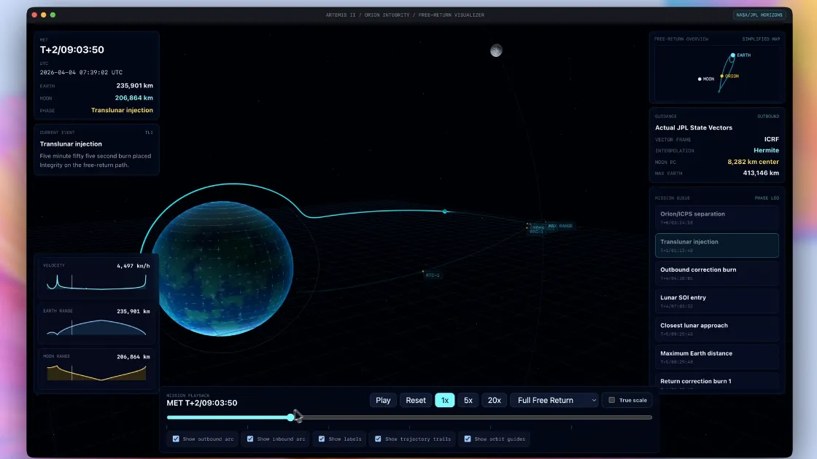Uncheck Show outbound arc
The width and height of the screenshot is (817, 459).
tap(176, 439)
